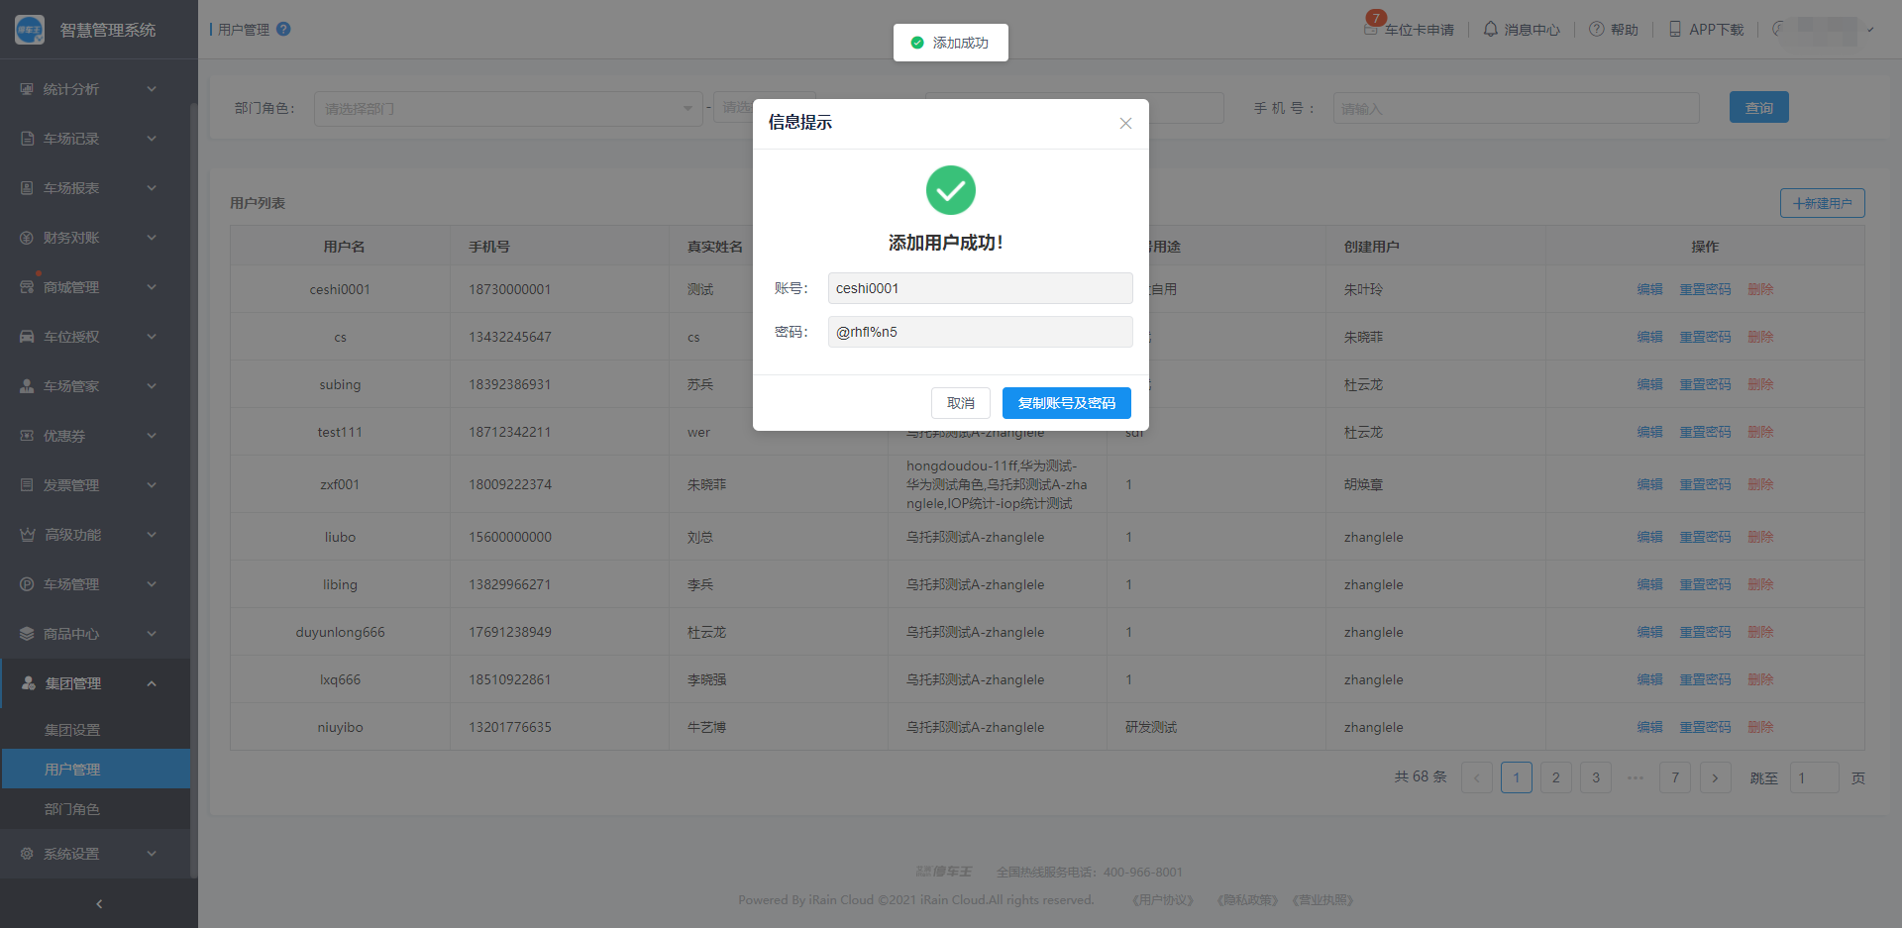Click the help question mark beside 用户管理
Screen dimensions: 1902x928
[283, 29]
